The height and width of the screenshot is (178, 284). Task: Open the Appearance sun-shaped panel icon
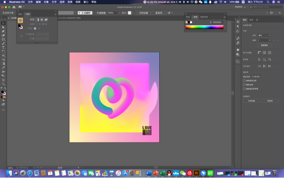[238, 50]
